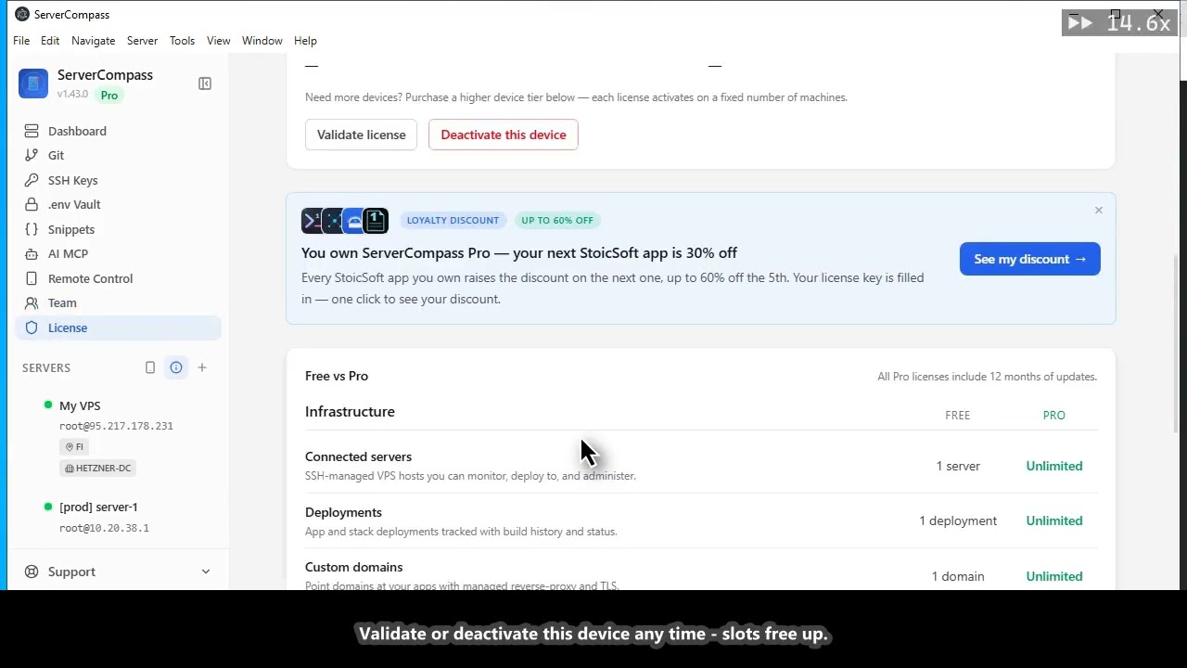This screenshot has width=1187, height=668.
Task: Open the Git section
Action: click(119, 155)
